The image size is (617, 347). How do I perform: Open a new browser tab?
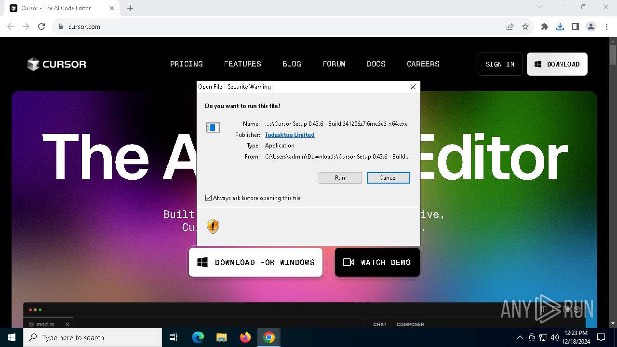[130, 8]
